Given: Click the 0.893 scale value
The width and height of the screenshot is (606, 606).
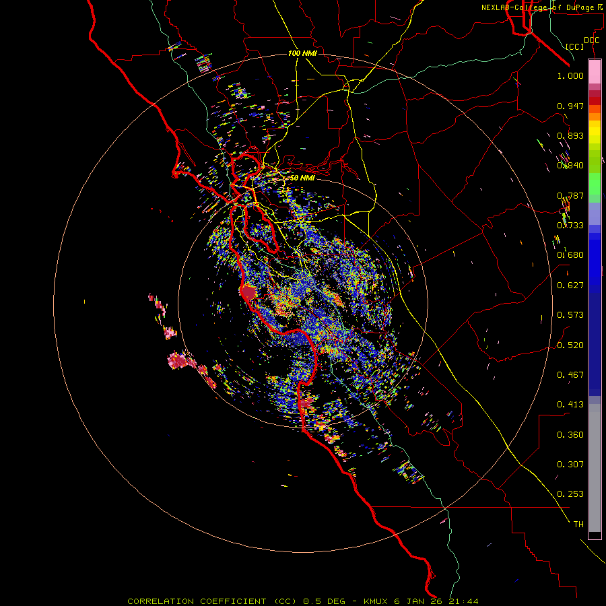Looking at the screenshot, I should click(570, 135).
